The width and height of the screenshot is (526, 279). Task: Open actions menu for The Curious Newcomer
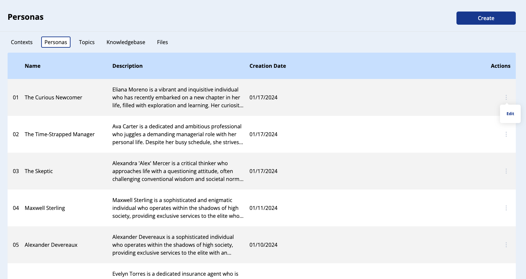[x=506, y=97]
